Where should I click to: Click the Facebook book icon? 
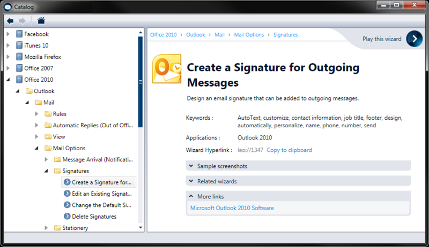(19, 34)
